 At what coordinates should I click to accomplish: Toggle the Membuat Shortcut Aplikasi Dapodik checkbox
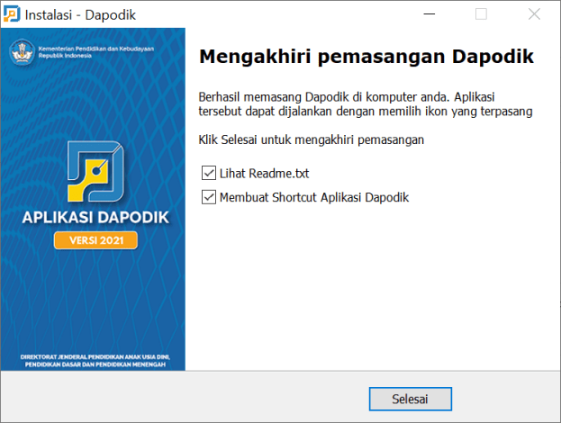pyautogui.click(x=209, y=197)
